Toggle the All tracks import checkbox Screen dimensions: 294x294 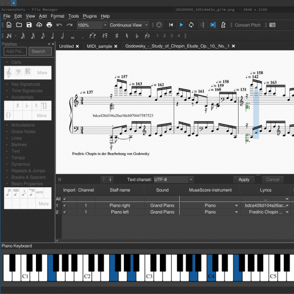(65, 199)
